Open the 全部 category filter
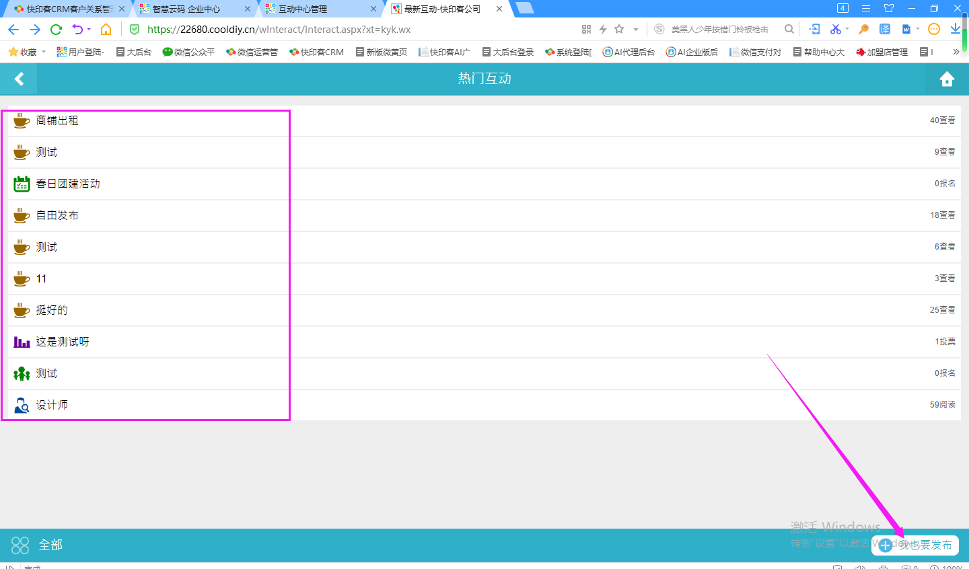969x569 pixels. point(38,545)
